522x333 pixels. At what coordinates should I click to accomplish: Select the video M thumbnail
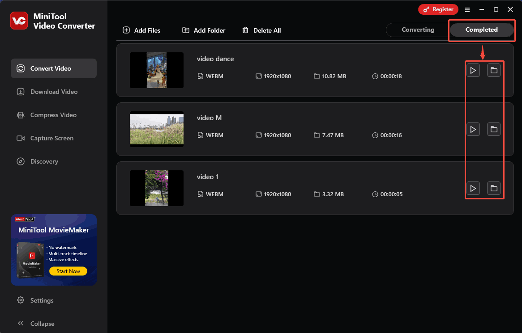157,129
